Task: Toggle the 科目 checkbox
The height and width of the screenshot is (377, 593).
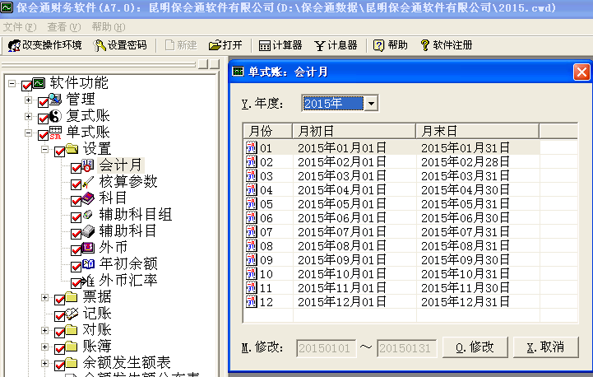Action: tap(76, 201)
